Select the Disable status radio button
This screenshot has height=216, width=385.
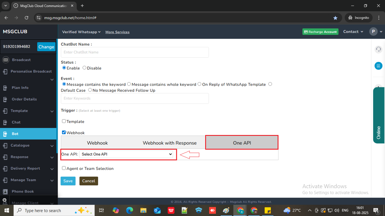coord(84,67)
